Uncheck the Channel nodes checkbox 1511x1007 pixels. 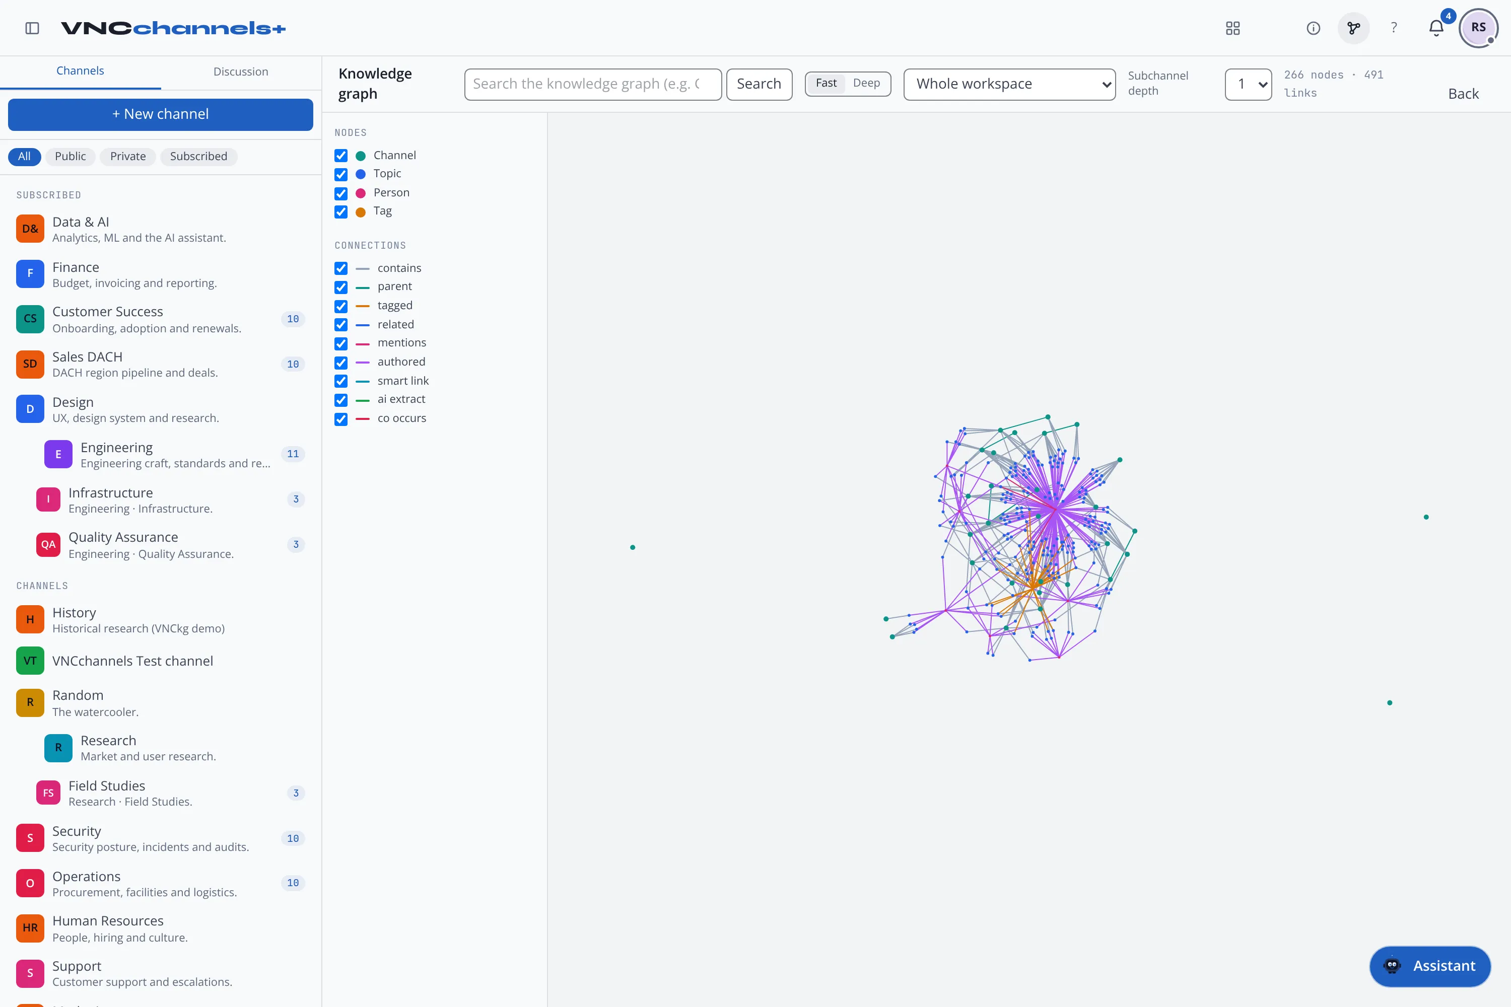(341, 156)
